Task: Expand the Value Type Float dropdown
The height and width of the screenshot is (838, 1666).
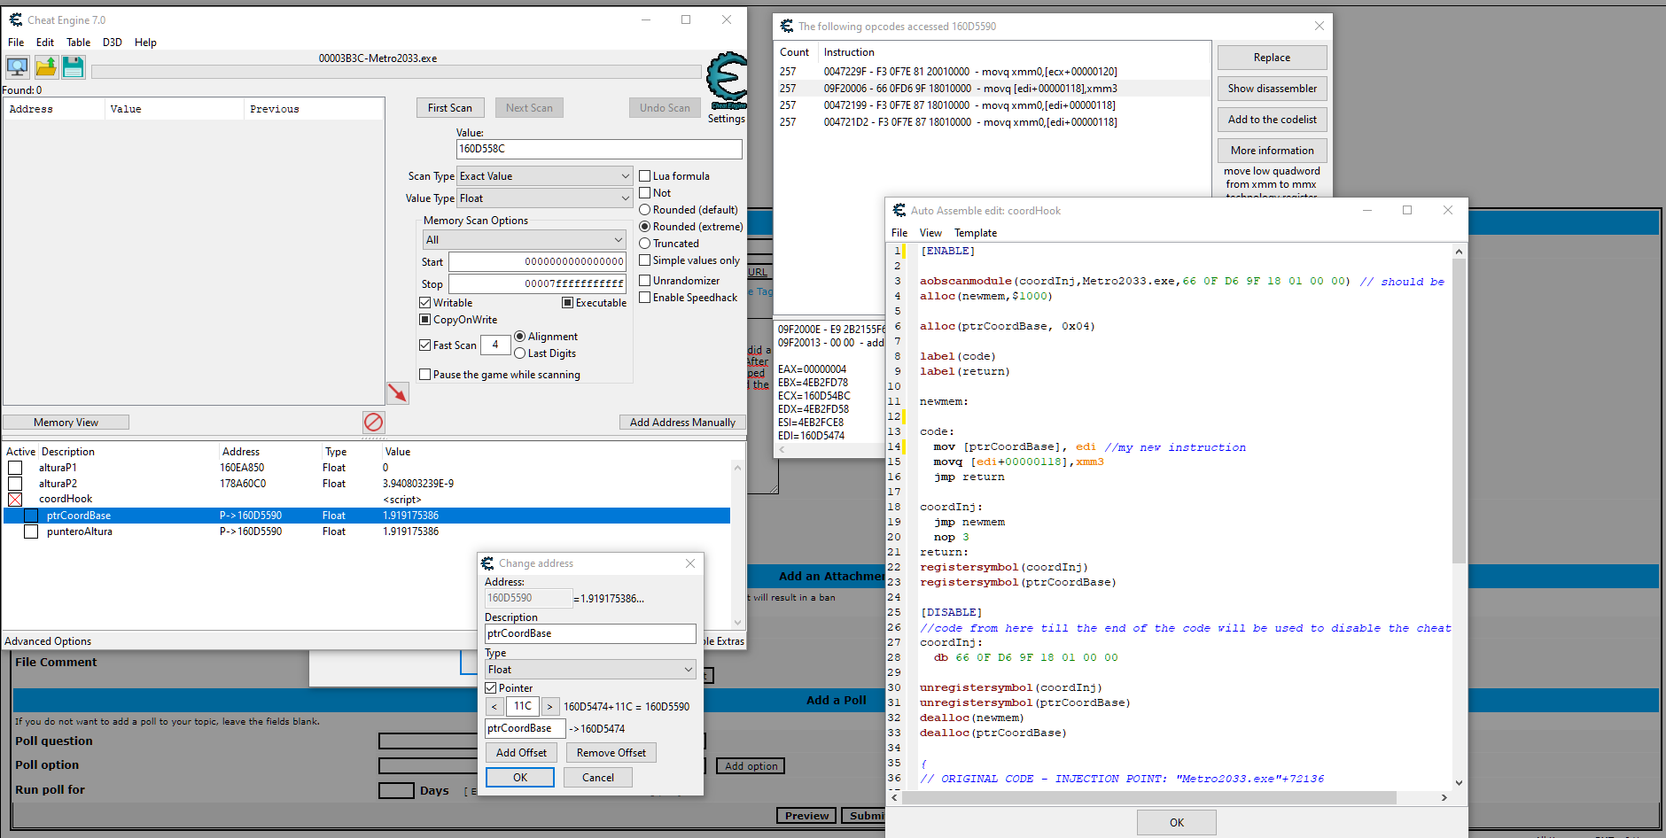Action: [544, 198]
